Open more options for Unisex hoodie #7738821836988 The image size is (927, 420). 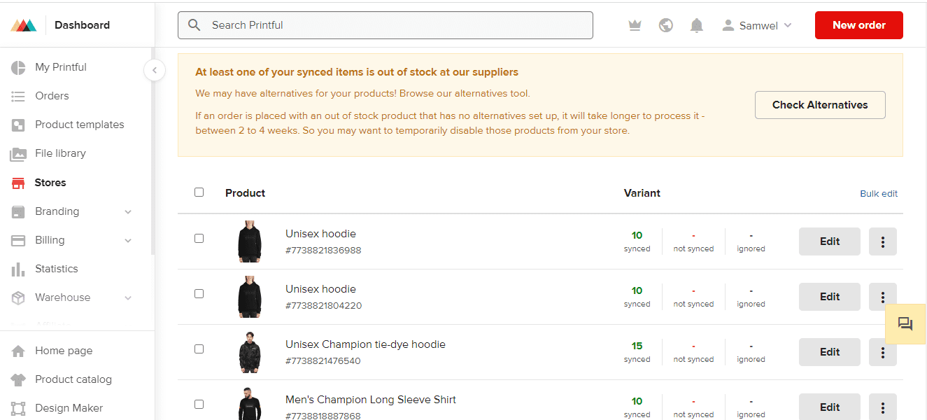click(x=883, y=241)
